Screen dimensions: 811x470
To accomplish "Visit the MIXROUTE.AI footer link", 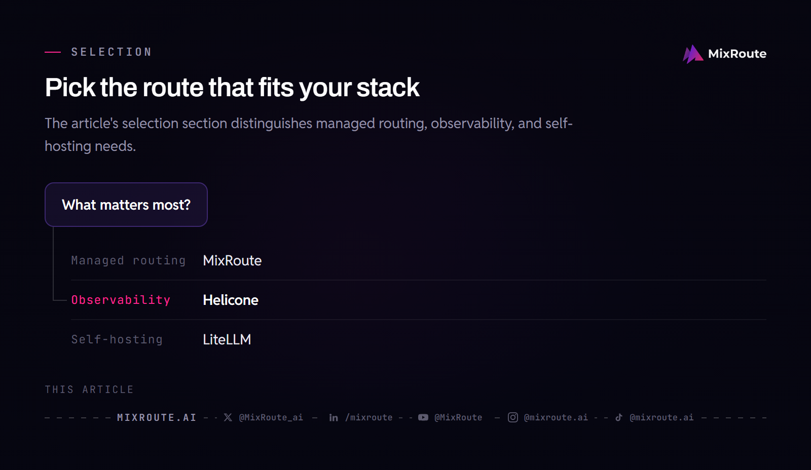I will pos(157,417).
